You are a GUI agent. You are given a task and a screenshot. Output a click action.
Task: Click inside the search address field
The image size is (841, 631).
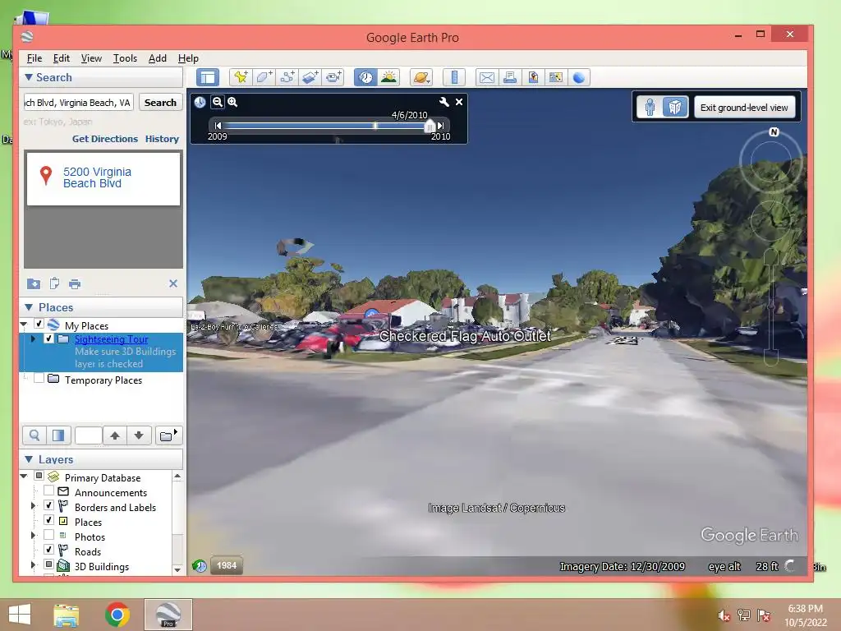pyautogui.click(x=78, y=103)
